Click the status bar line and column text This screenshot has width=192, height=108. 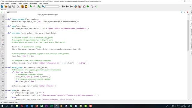(10, 103)
